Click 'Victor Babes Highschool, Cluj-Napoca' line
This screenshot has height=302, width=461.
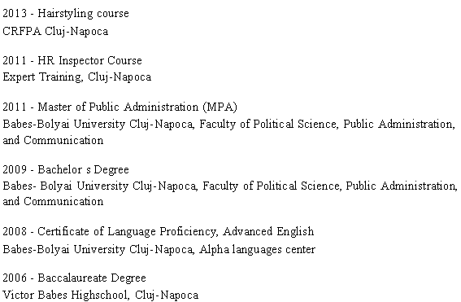[x=101, y=295]
